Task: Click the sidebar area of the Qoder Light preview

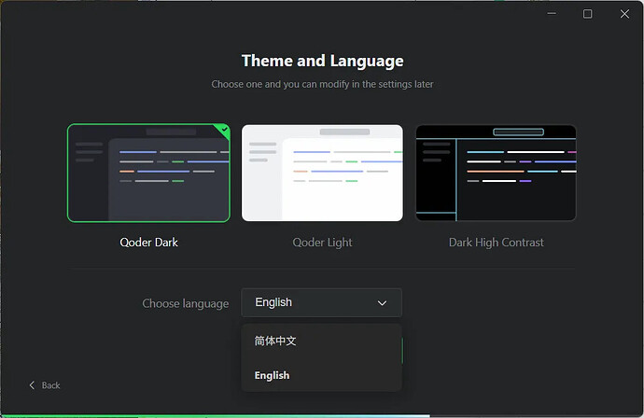Action: click(262, 177)
